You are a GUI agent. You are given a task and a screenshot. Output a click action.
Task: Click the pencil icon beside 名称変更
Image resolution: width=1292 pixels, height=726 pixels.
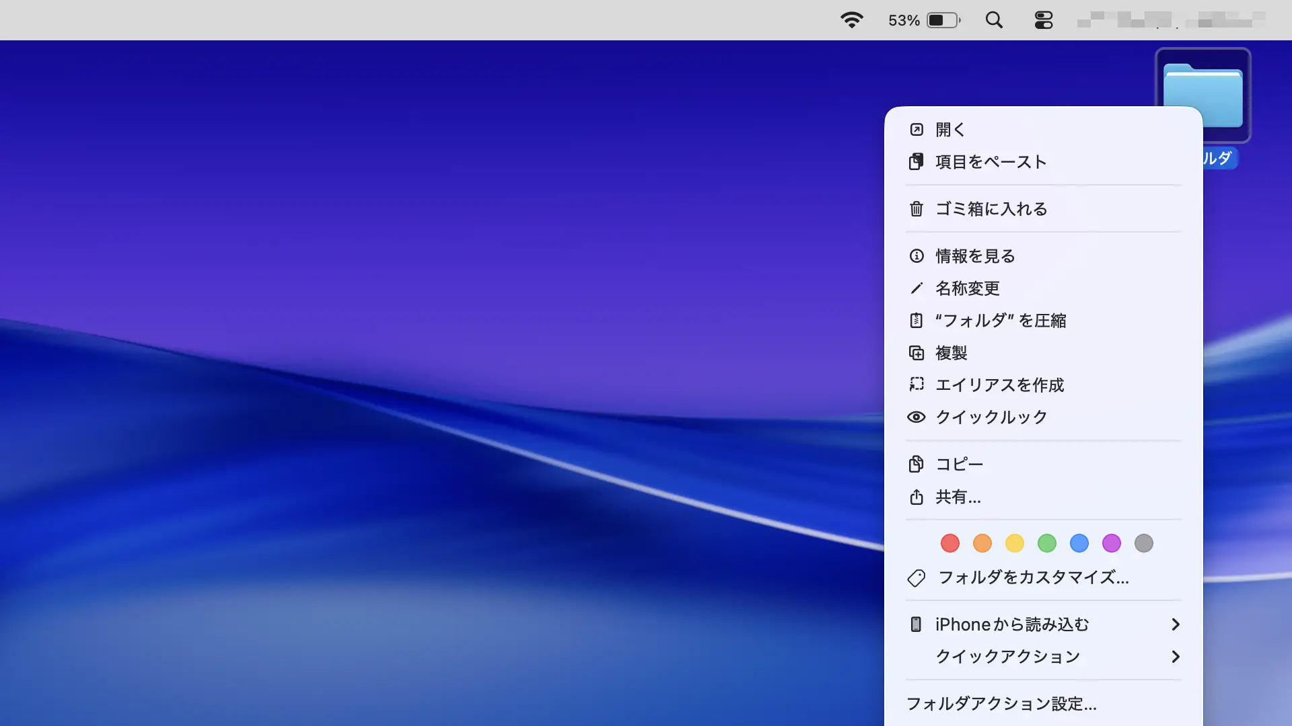click(916, 288)
